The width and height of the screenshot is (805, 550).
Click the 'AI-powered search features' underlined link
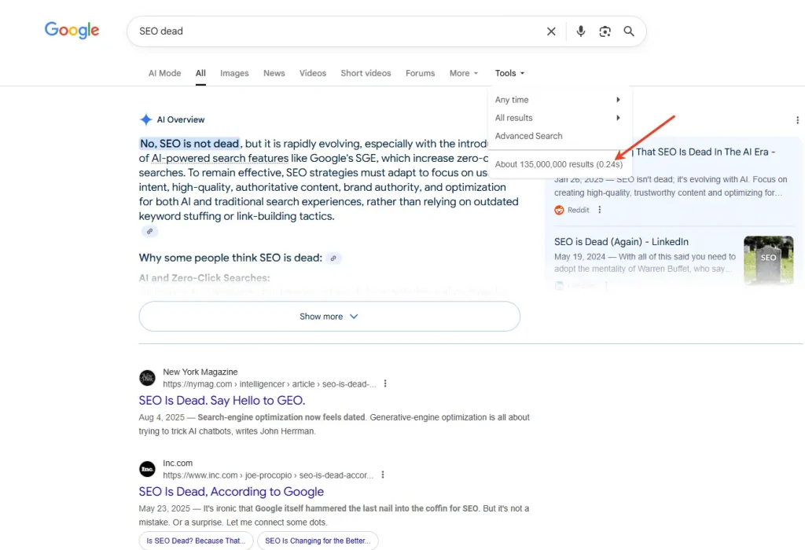[220, 158]
